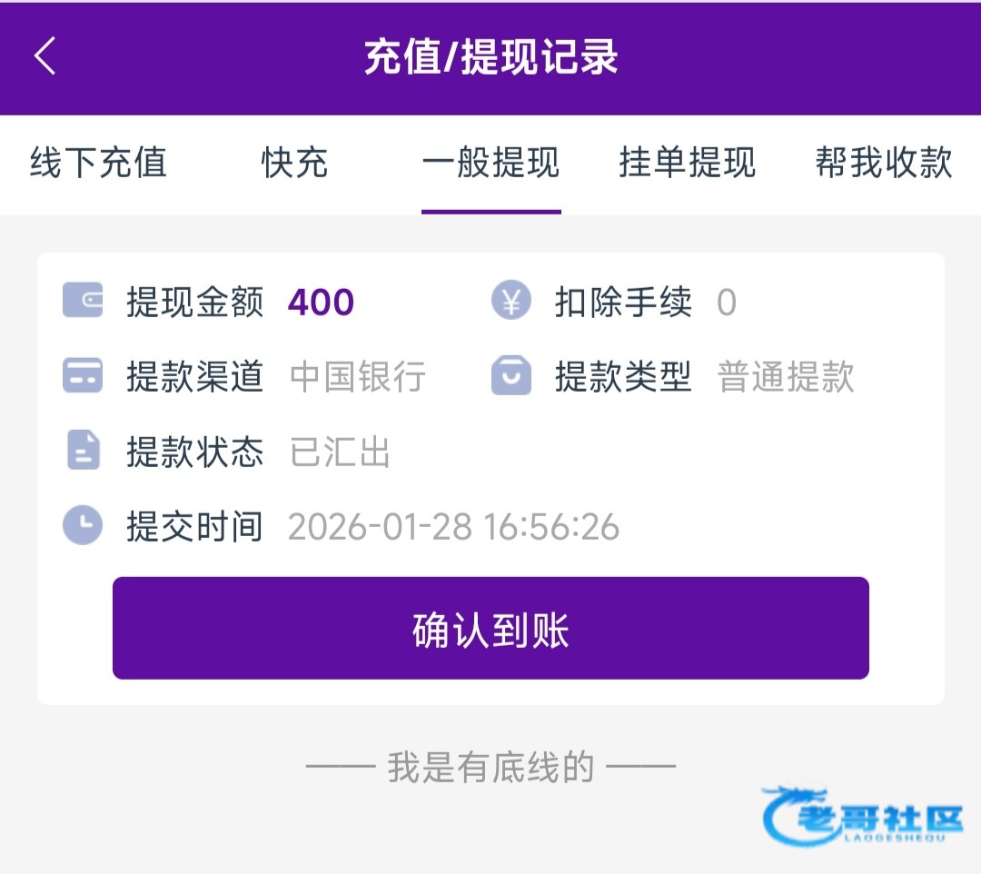981x874 pixels.
Task: Click the 中国银行 channel value
Action: [x=358, y=376]
